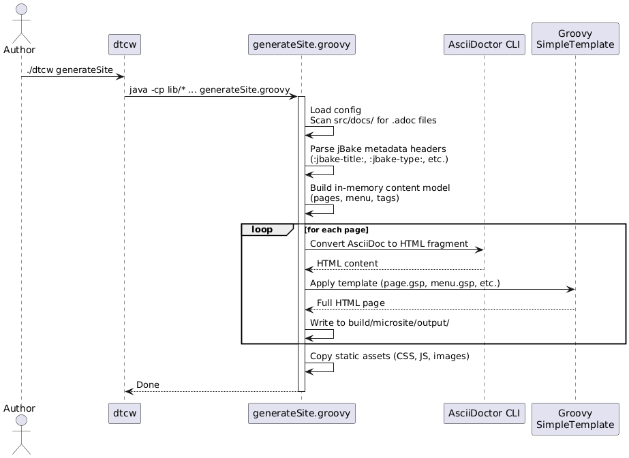Screen dimensions: 629x458
Task: Select the bottom generateSite.groovy participant box
Action: pyautogui.click(x=302, y=413)
